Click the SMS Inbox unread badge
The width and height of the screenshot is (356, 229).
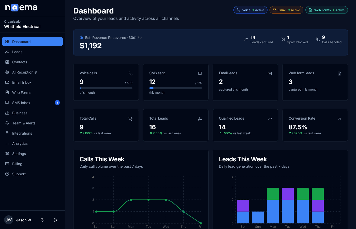(x=57, y=103)
